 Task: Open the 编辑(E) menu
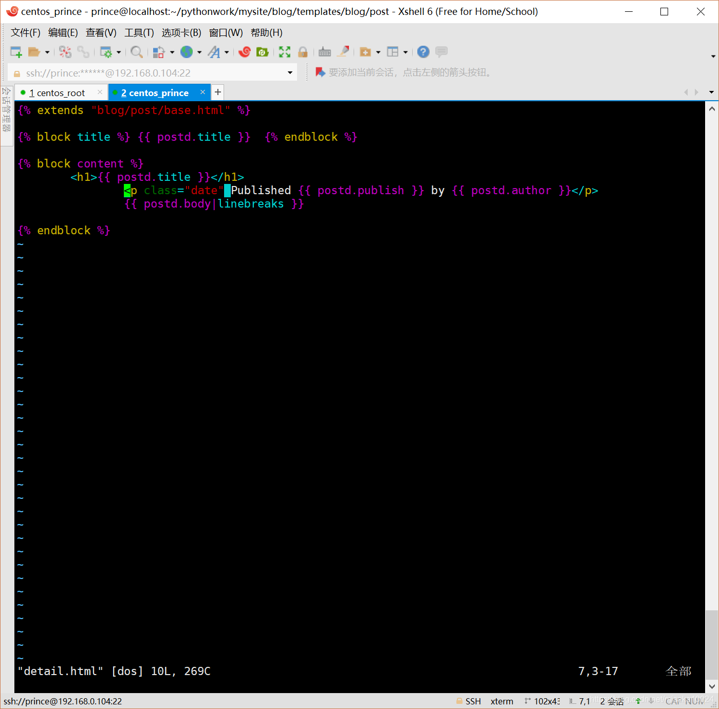pos(63,33)
